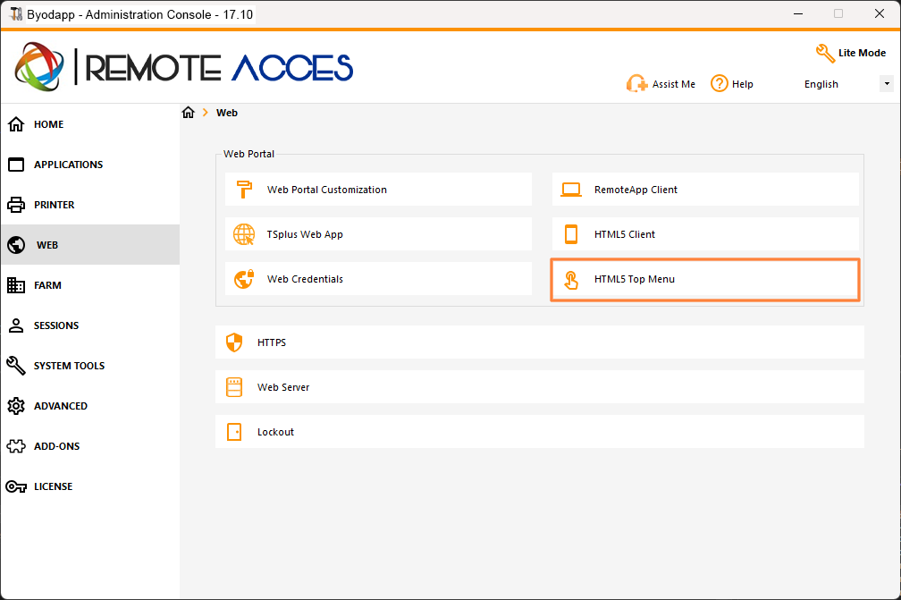
Task: Click the Web Portal group title
Action: (x=248, y=154)
